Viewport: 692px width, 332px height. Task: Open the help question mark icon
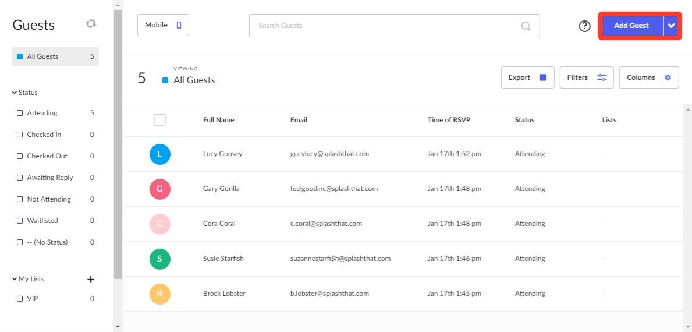point(585,26)
